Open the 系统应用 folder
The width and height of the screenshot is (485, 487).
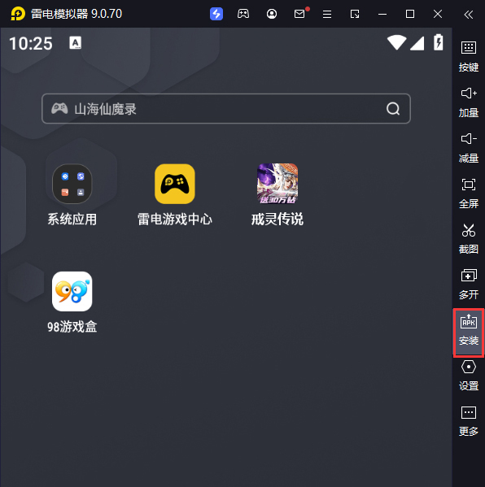[x=72, y=194]
